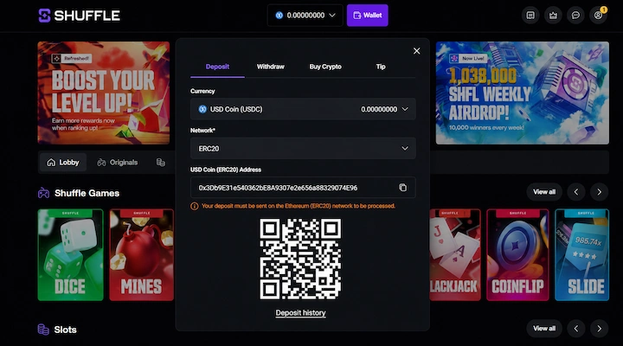Image resolution: width=623 pixels, height=346 pixels.
Task: Select the Originals tab
Action: (x=118, y=163)
